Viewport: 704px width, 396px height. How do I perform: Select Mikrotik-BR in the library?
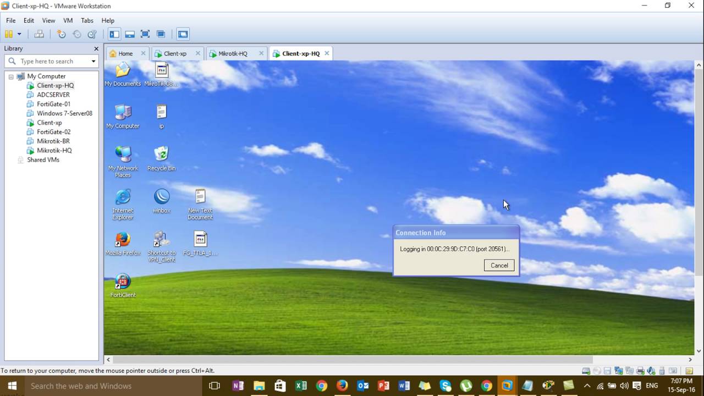(x=53, y=141)
